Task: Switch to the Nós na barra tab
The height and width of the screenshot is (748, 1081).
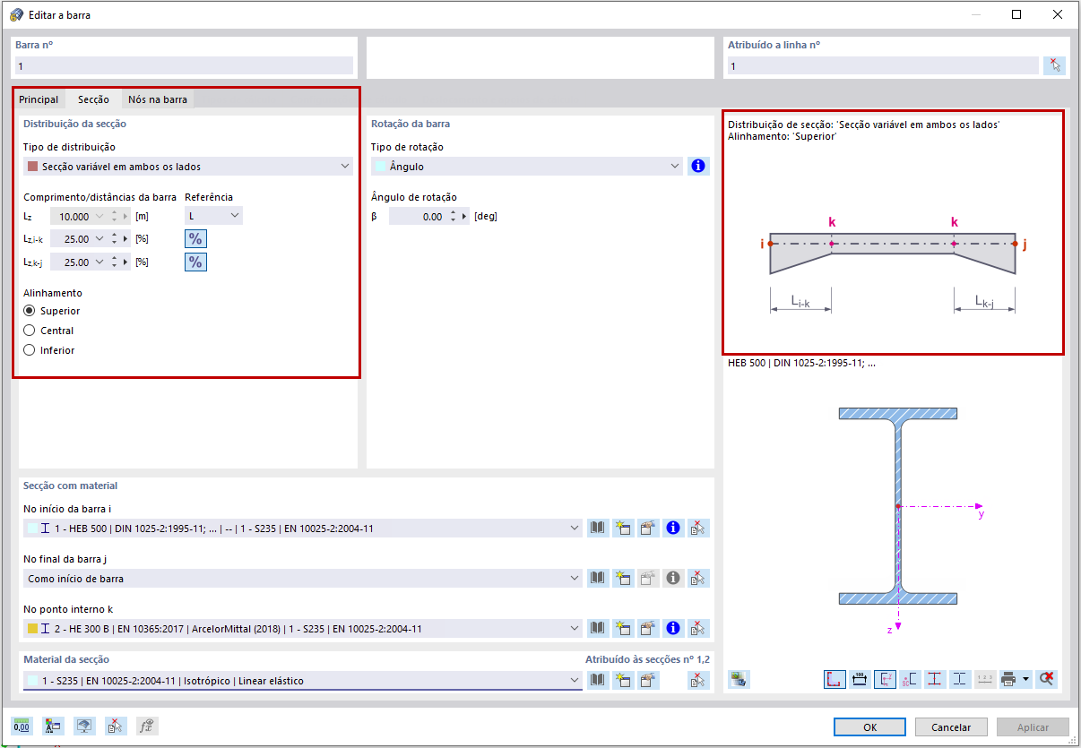Action: tap(158, 99)
